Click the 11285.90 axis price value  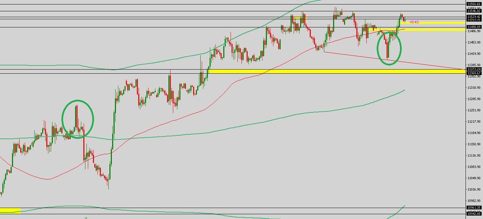pos(474,99)
